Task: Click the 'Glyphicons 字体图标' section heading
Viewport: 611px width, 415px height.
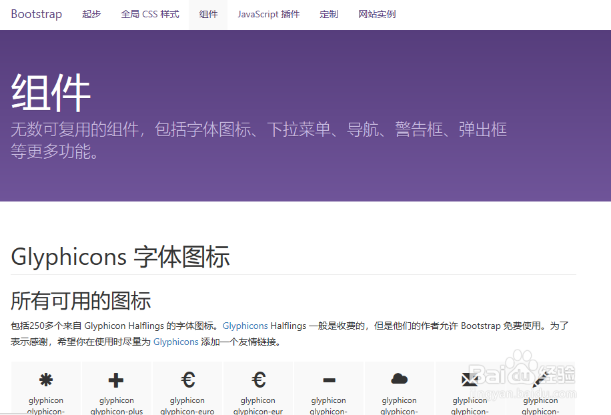Action: pyautogui.click(x=121, y=257)
